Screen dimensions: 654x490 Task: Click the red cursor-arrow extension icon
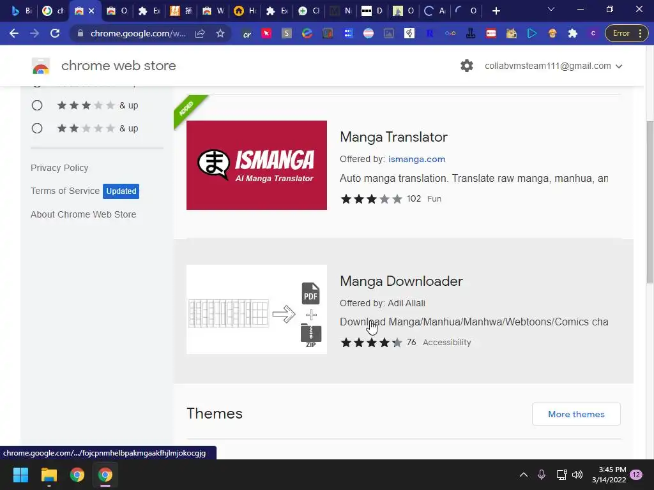(x=266, y=33)
